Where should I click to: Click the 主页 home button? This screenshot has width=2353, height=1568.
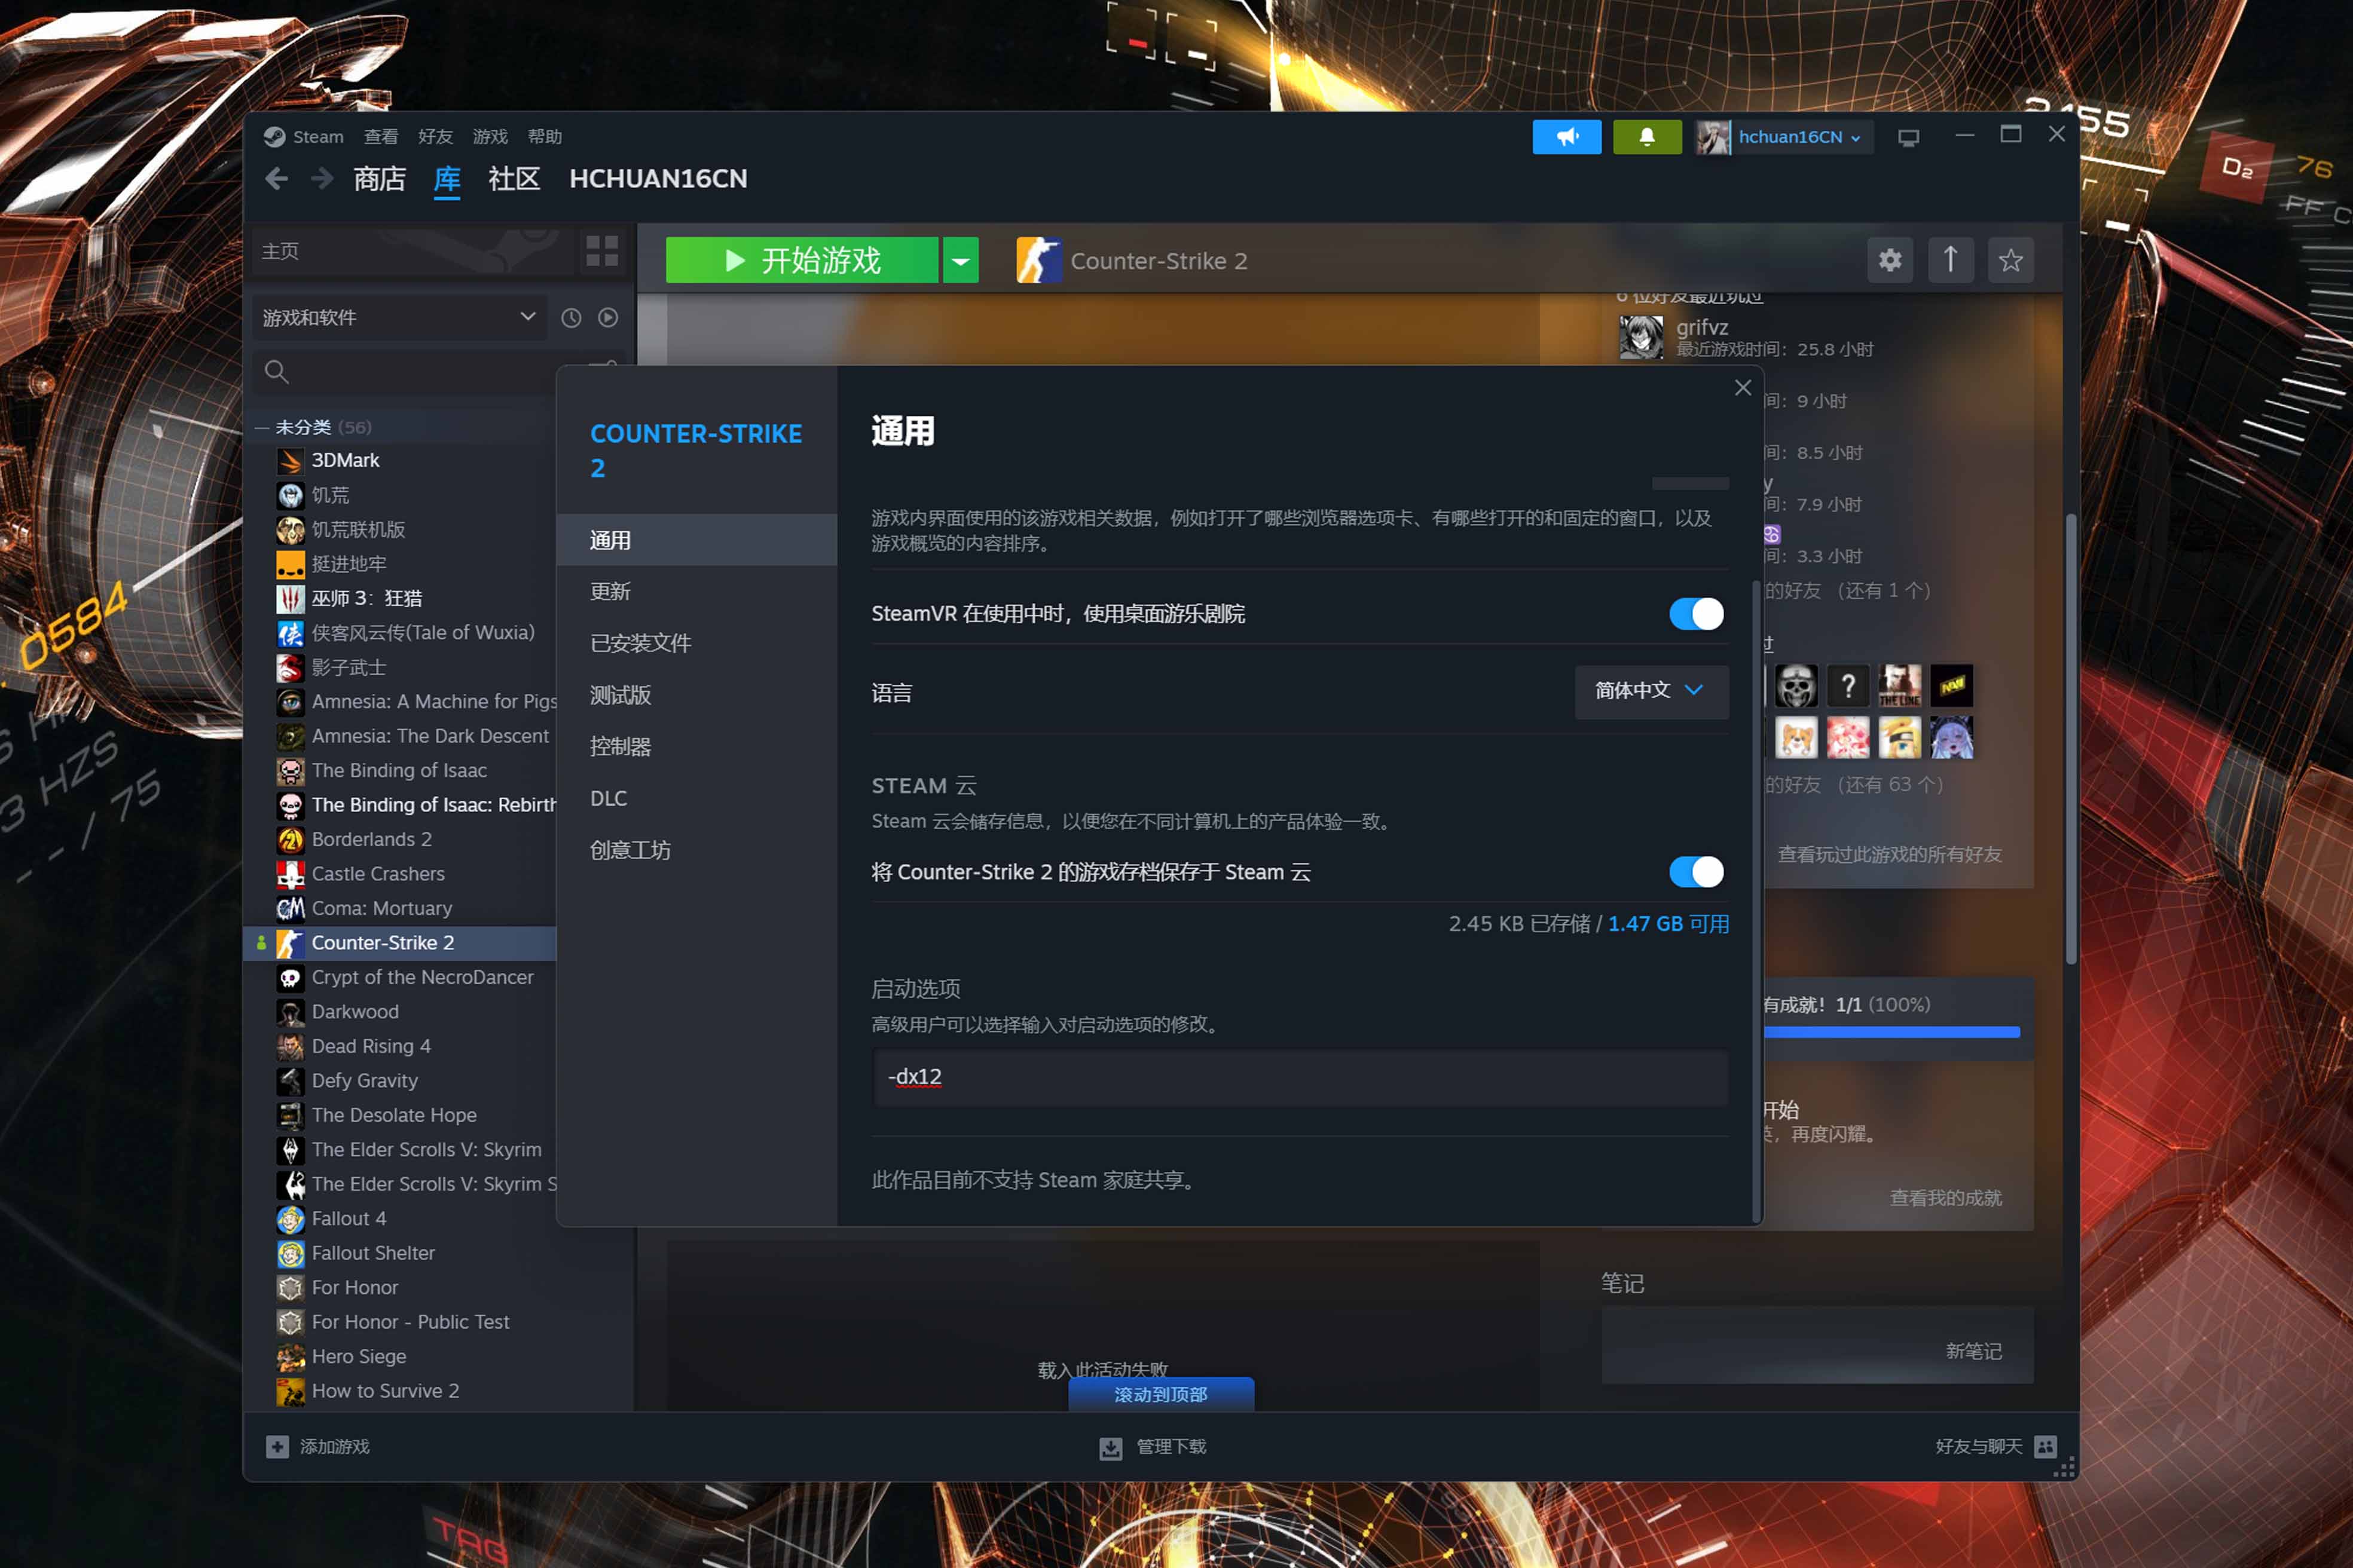click(x=412, y=251)
